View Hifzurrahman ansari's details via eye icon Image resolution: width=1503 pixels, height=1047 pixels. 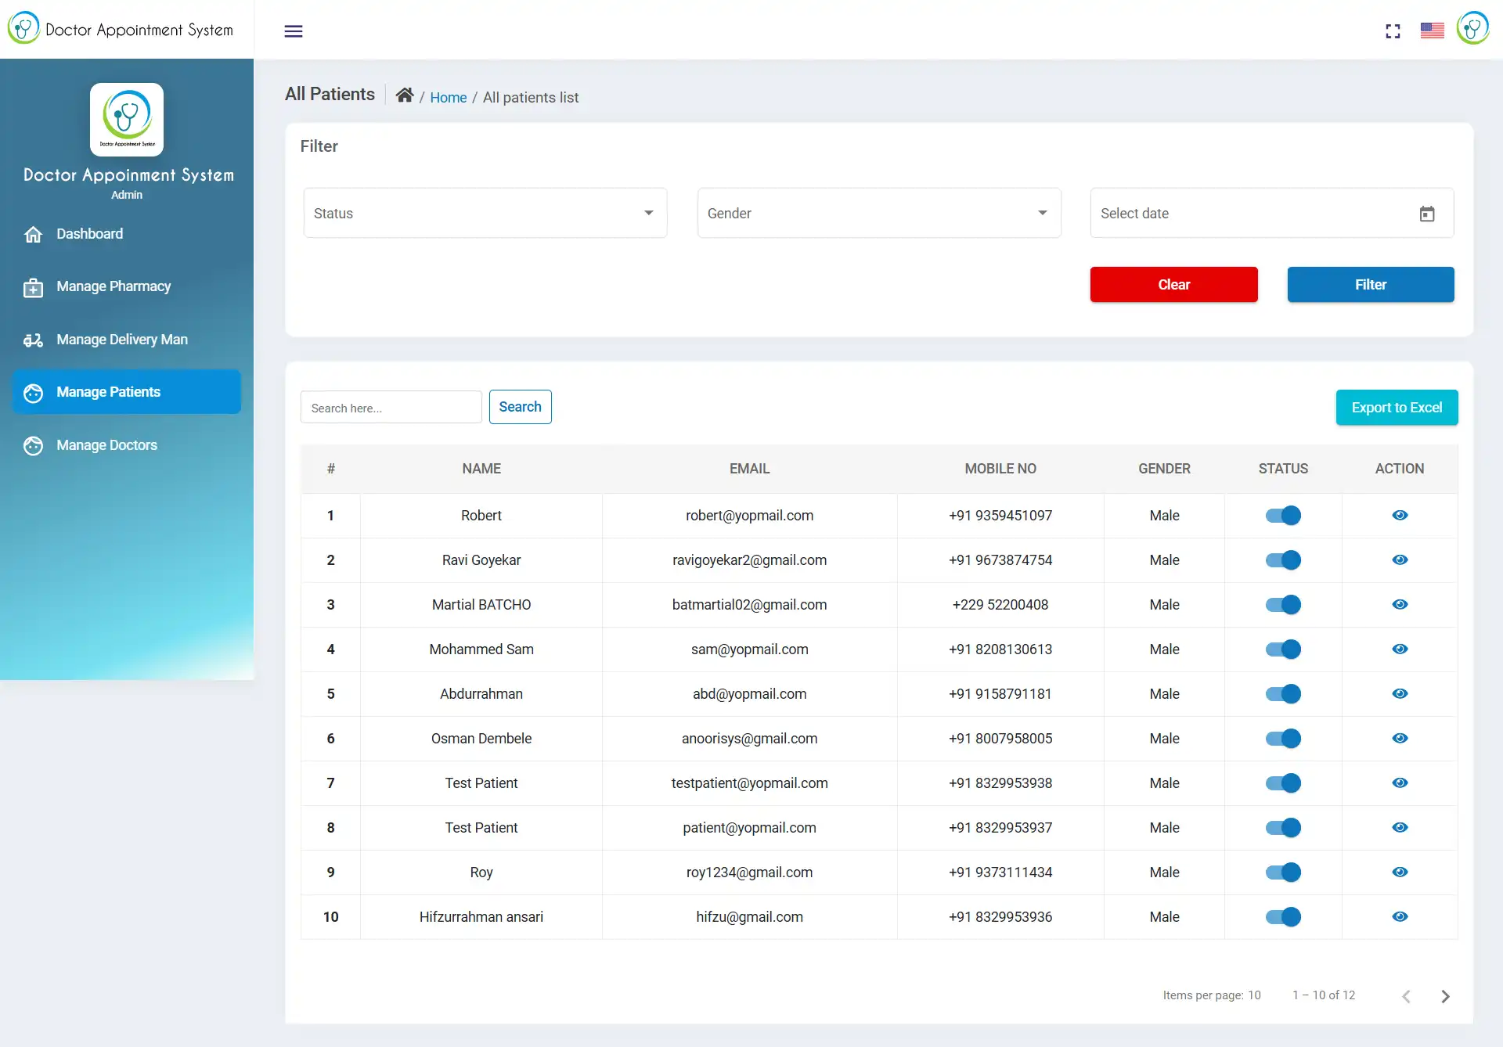coord(1400,916)
